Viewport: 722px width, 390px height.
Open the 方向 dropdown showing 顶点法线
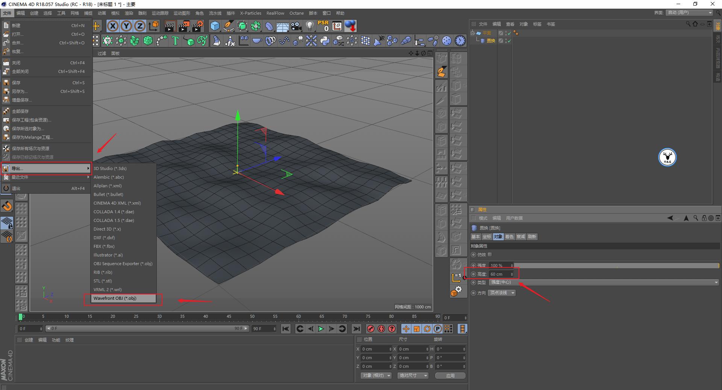(x=502, y=293)
